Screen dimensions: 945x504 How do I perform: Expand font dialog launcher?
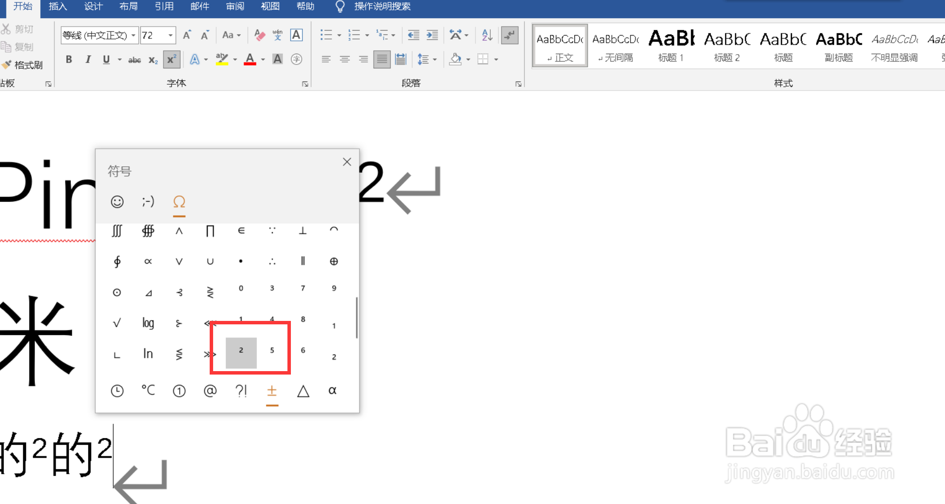tap(305, 84)
